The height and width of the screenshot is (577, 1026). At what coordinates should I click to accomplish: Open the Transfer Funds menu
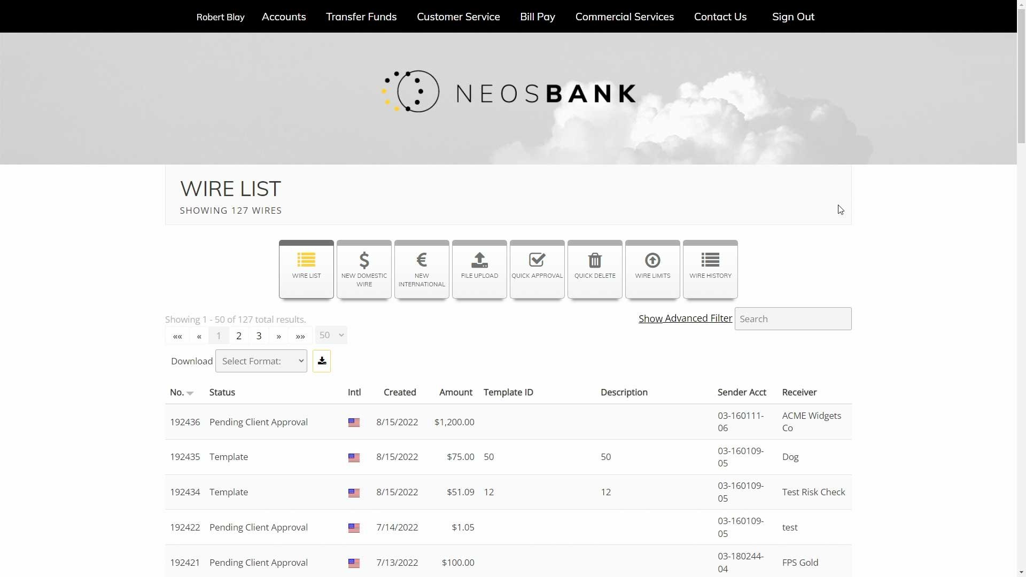(x=361, y=17)
